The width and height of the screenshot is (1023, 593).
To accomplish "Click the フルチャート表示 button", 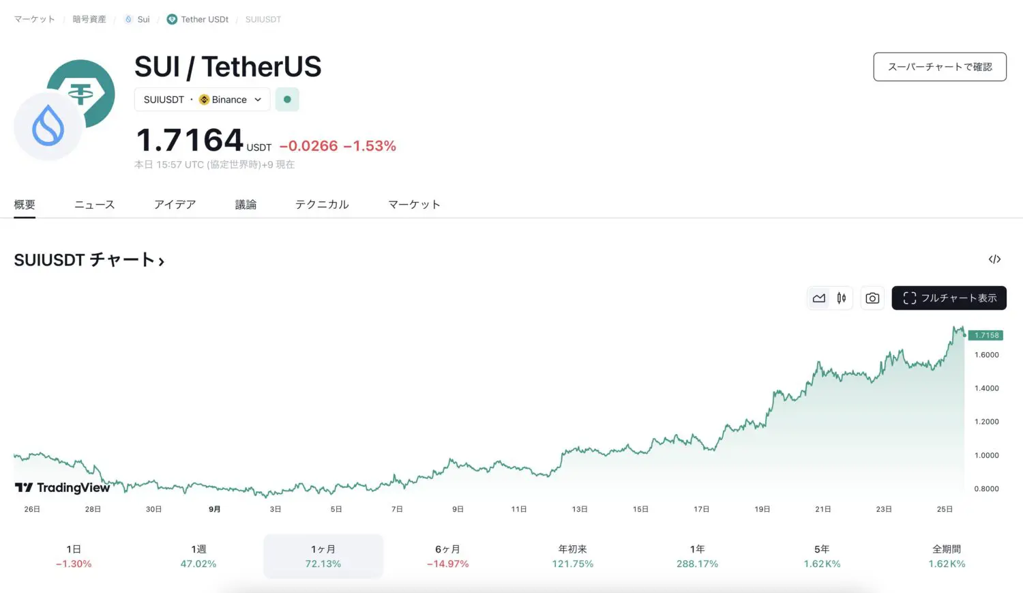I will click(x=949, y=298).
